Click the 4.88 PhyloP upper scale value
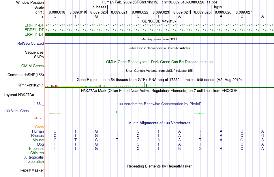This screenshot has width=274, height=177. click(x=37, y=104)
